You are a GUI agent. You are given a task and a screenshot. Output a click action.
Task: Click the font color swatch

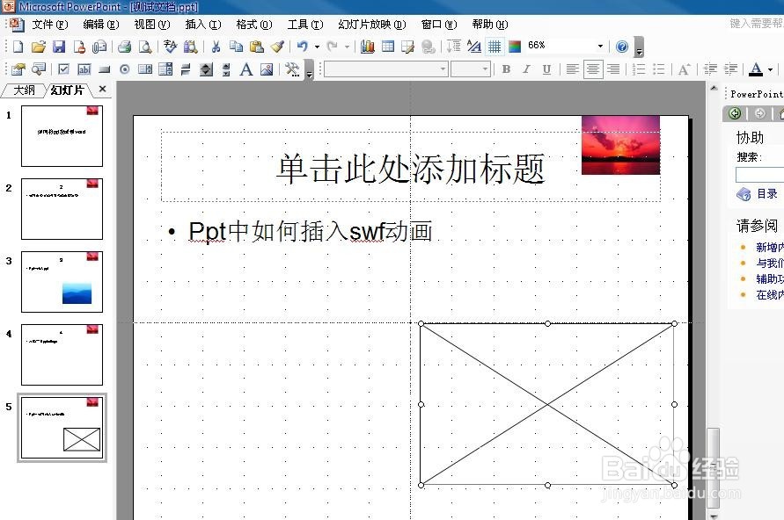754,69
